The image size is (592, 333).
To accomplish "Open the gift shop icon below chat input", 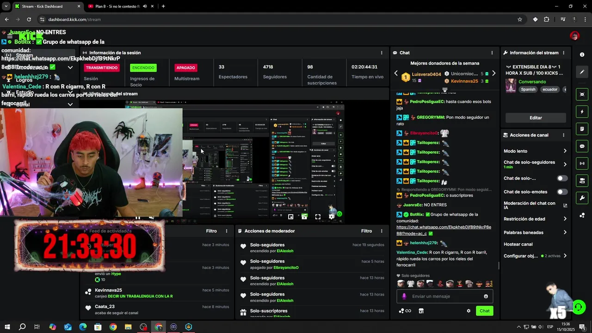I will 421,311.
